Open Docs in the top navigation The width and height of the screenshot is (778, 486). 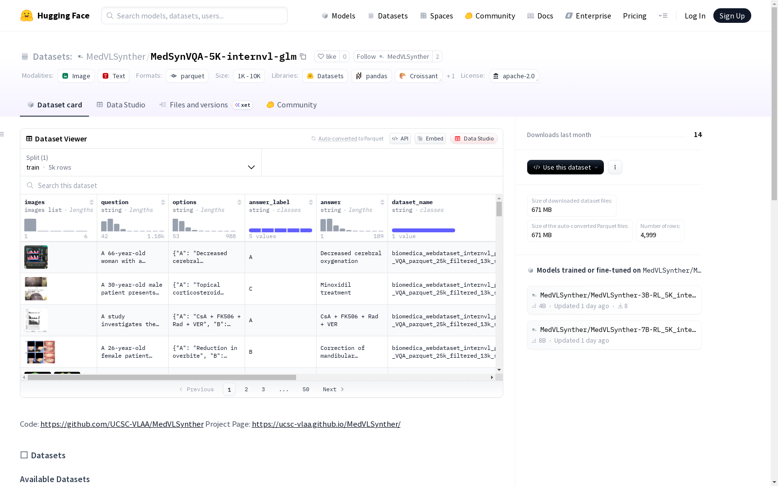pos(540,16)
